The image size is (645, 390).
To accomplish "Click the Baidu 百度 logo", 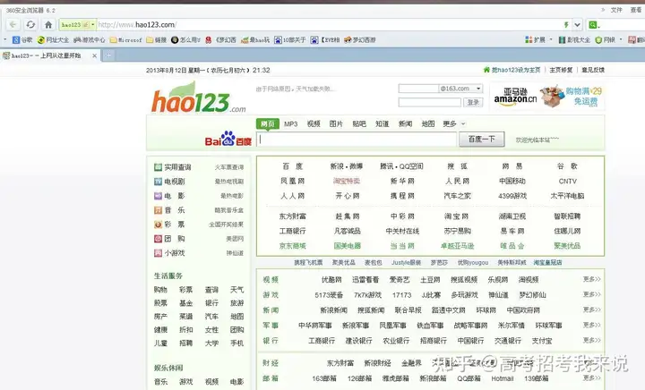I will click(x=228, y=140).
